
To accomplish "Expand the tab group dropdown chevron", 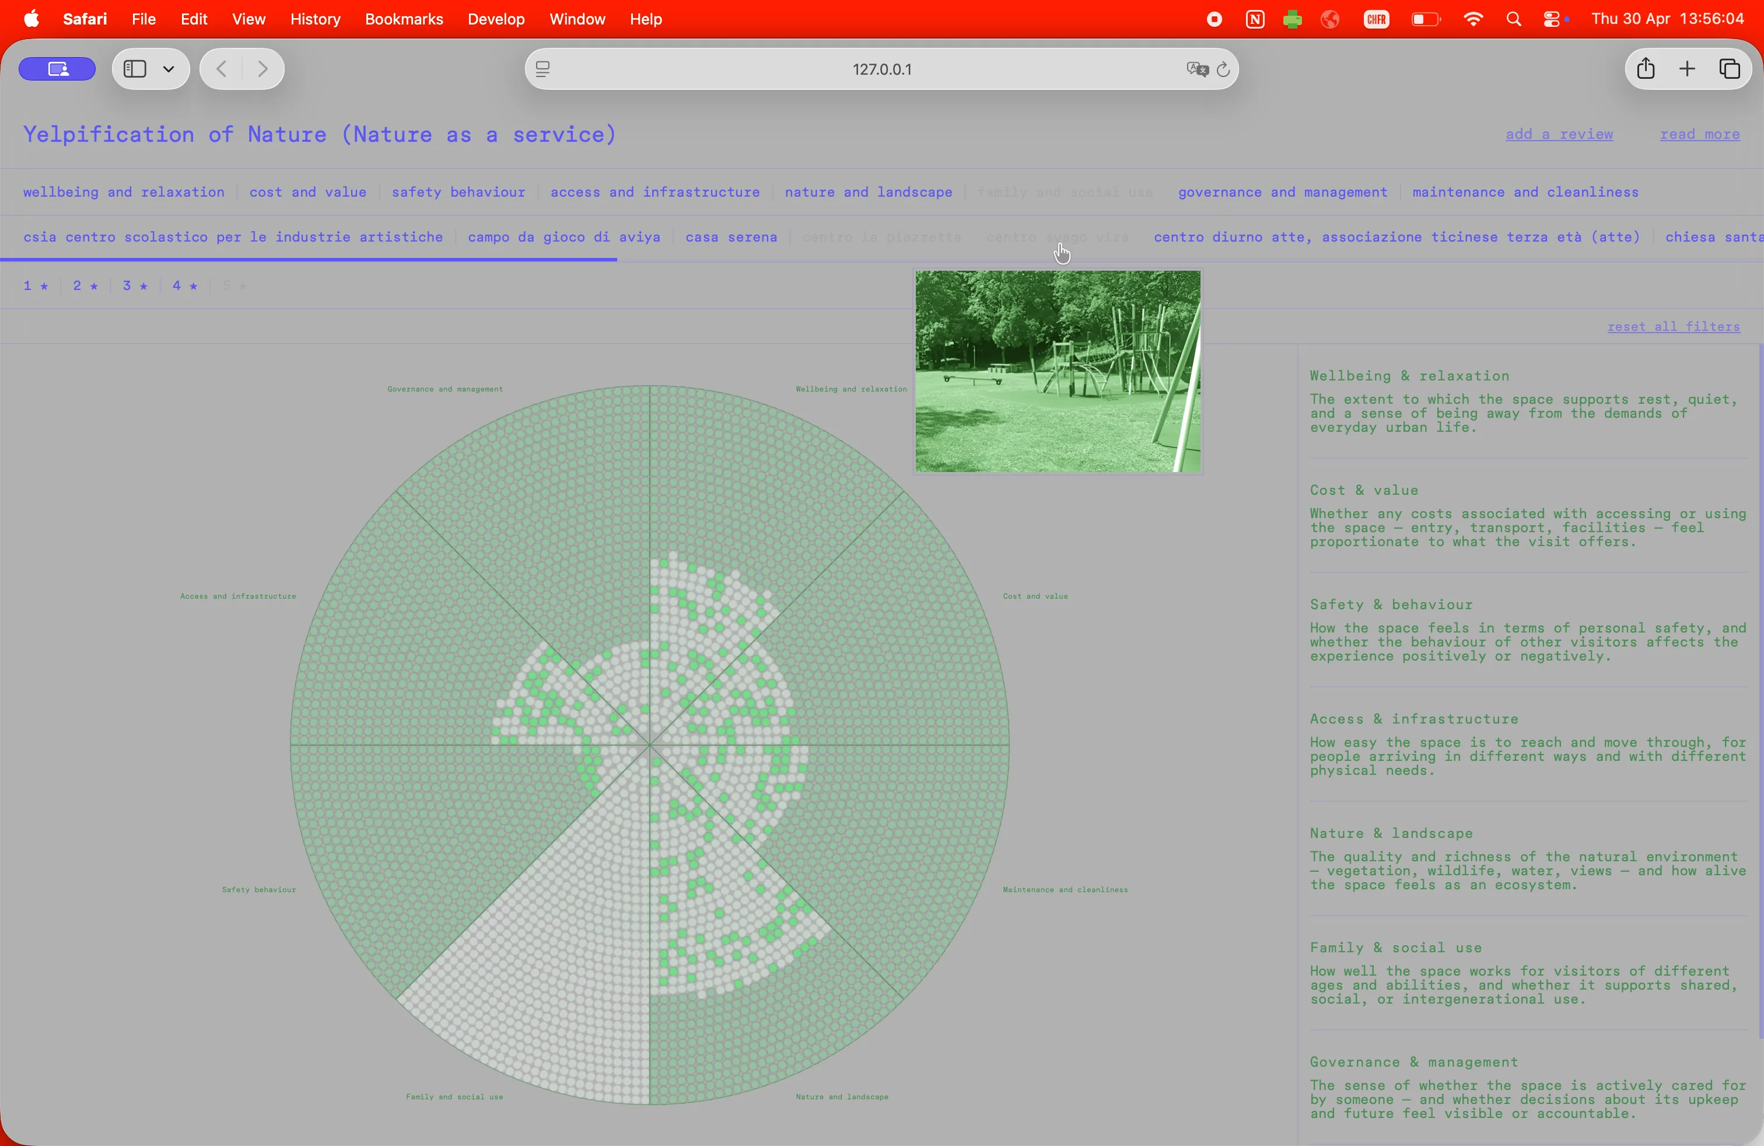I will coord(169,69).
